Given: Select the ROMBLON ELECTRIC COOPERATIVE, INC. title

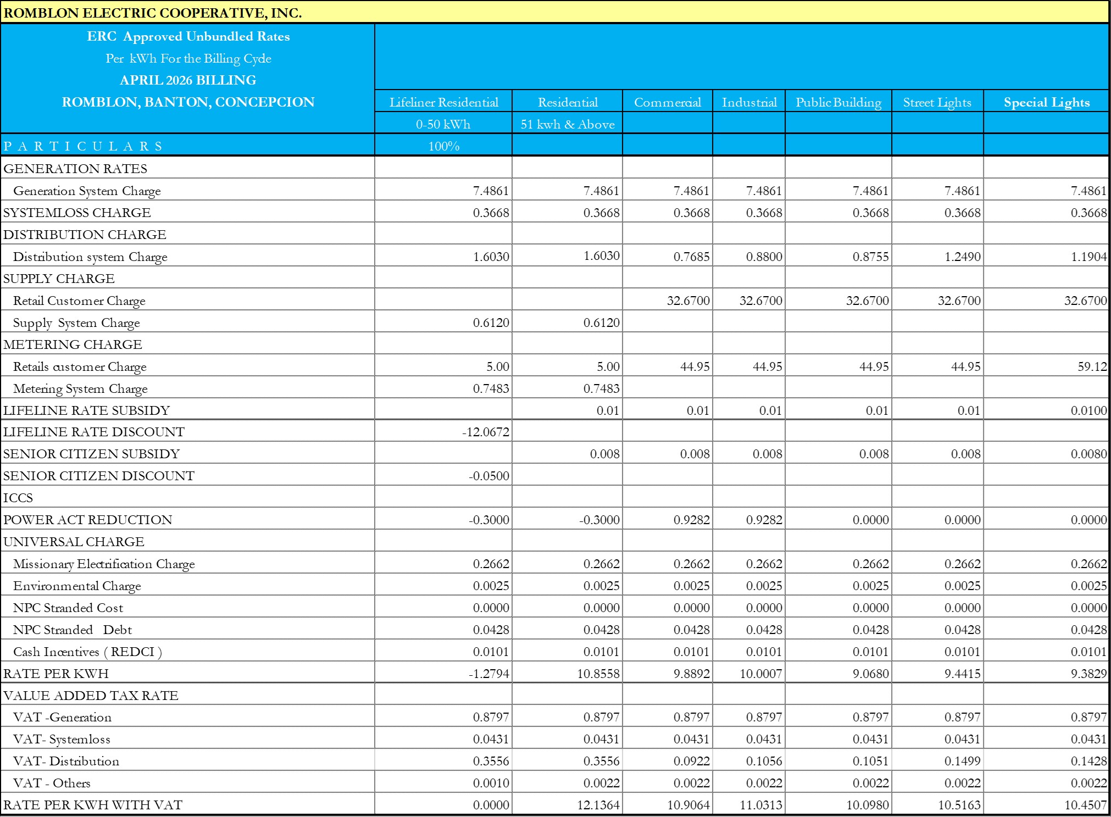Looking at the screenshot, I should [153, 13].
